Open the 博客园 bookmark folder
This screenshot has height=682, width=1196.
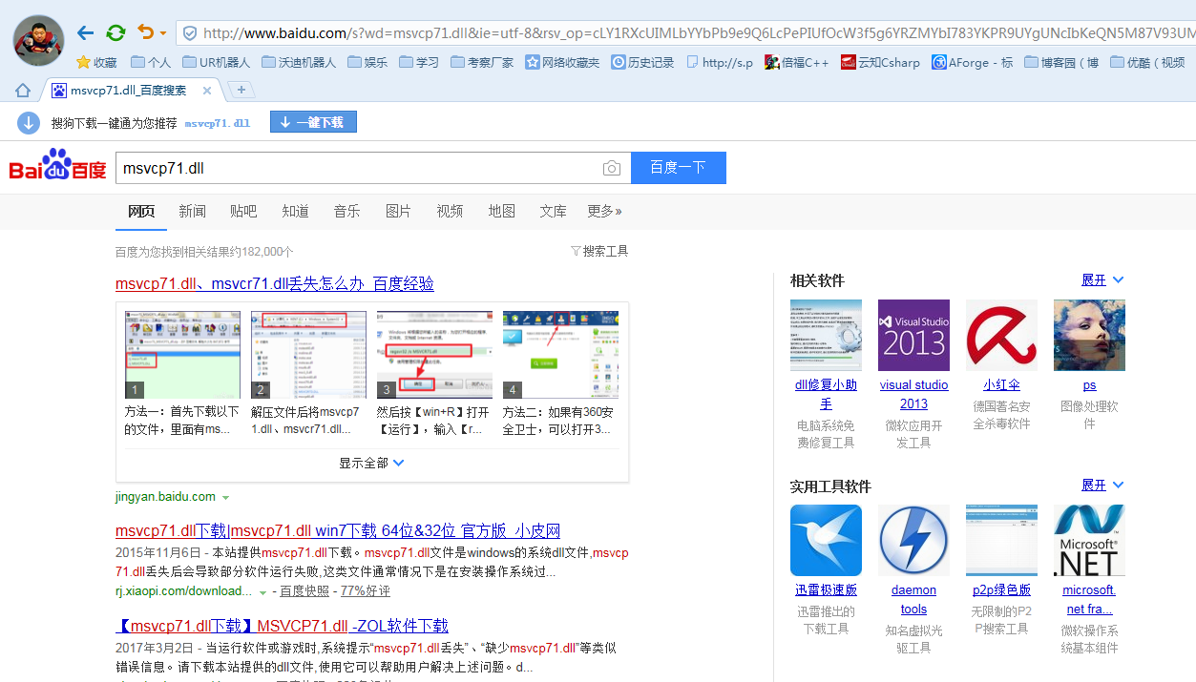tap(1061, 62)
